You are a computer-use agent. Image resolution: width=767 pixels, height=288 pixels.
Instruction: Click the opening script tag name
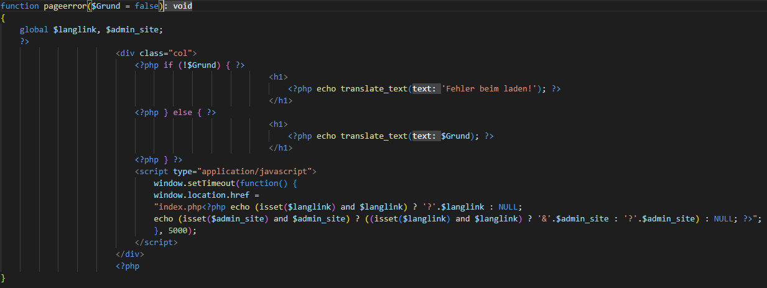(154, 171)
